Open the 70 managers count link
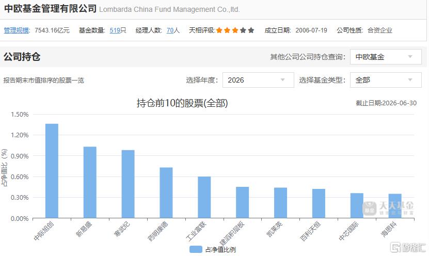 (170, 30)
